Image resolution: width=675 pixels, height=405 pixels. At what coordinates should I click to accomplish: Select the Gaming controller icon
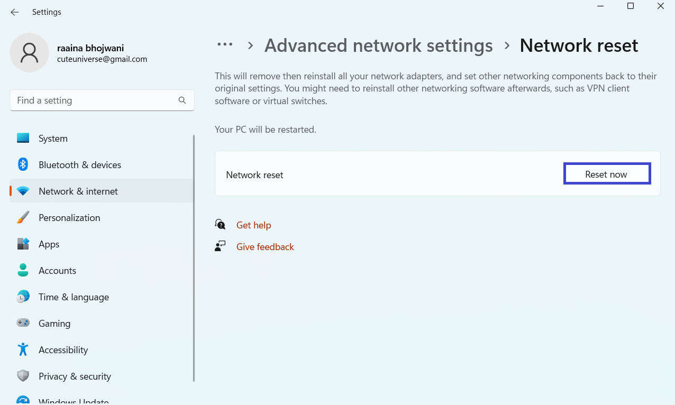[x=23, y=323]
